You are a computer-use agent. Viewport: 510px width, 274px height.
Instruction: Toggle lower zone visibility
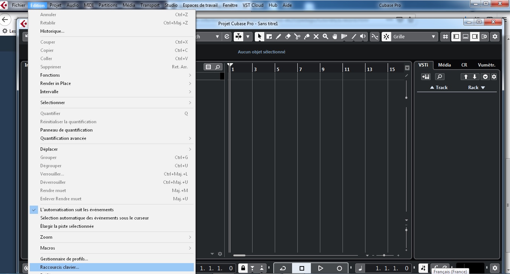click(x=466, y=36)
